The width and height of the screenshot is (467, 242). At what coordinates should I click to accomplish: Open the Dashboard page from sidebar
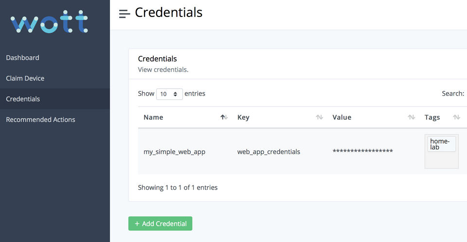pos(22,58)
